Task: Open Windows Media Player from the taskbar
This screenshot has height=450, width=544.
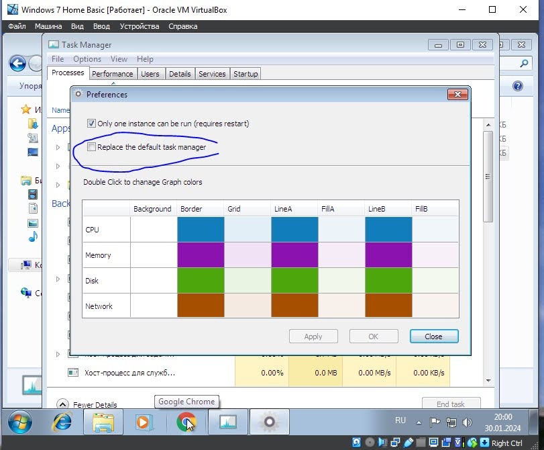Action: (144, 422)
